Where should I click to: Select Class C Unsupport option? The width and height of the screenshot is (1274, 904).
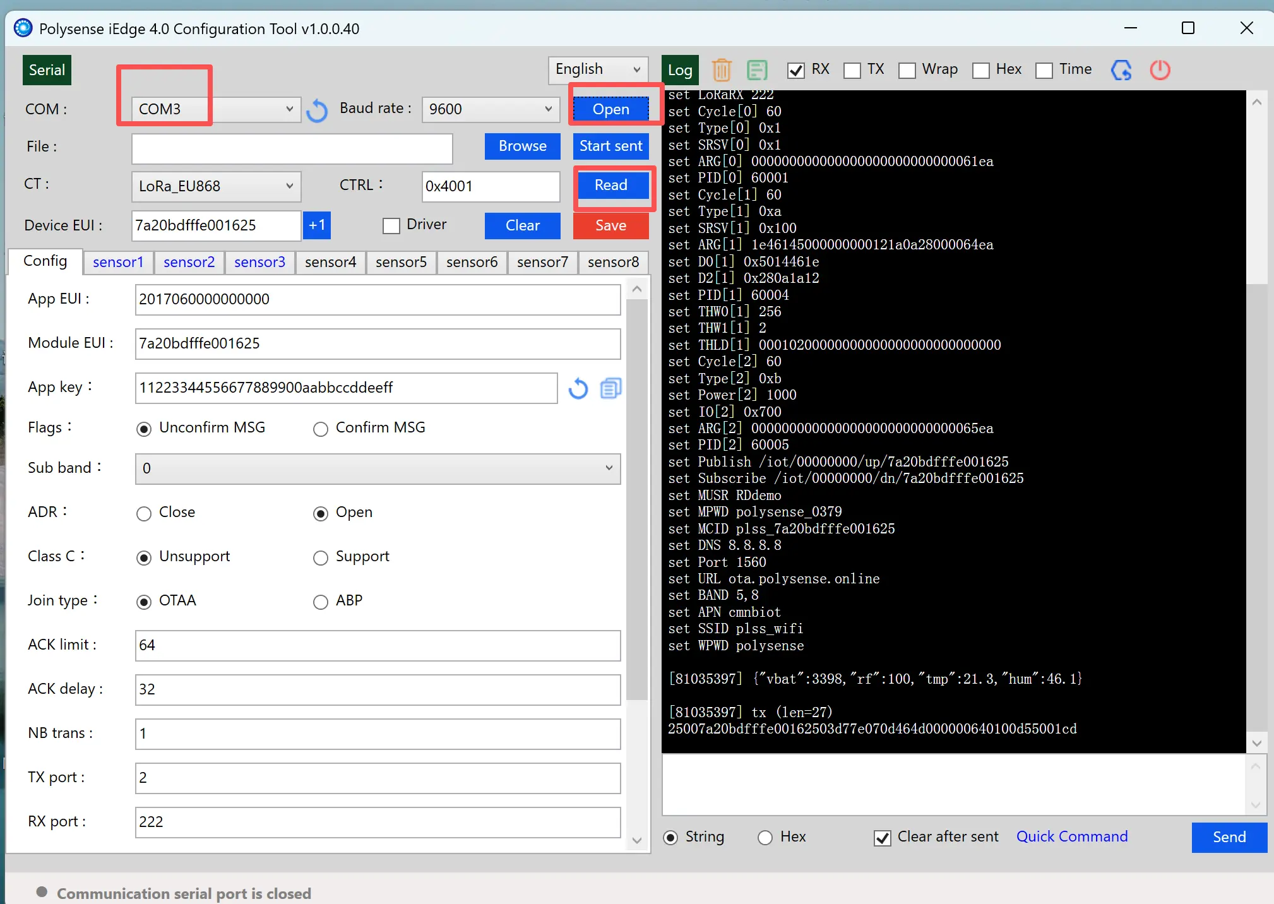[144, 557]
